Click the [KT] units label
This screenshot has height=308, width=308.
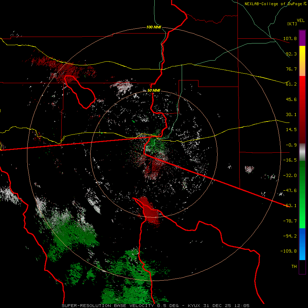point(292,24)
